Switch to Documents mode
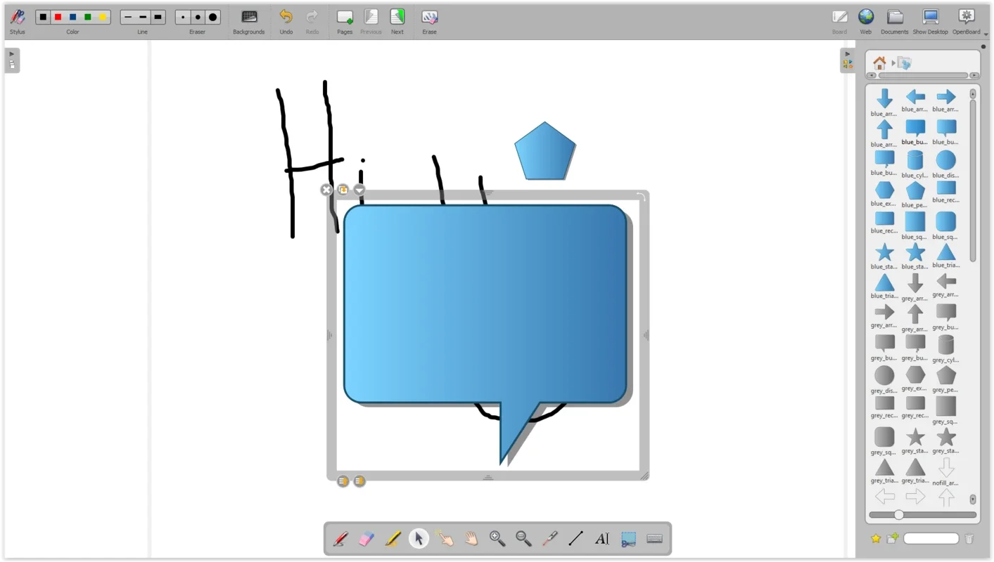This screenshot has height=562, width=994. (894, 20)
